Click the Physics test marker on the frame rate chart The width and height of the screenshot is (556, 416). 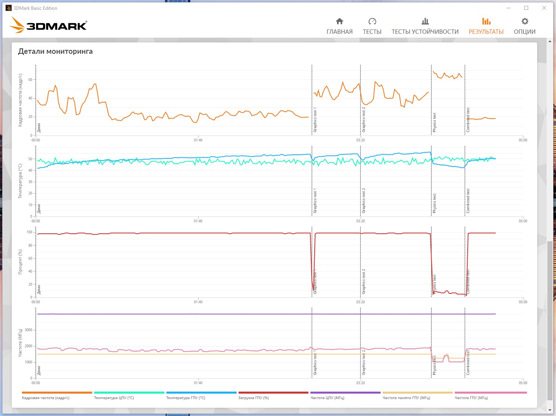pyautogui.click(x=434, y=122)
